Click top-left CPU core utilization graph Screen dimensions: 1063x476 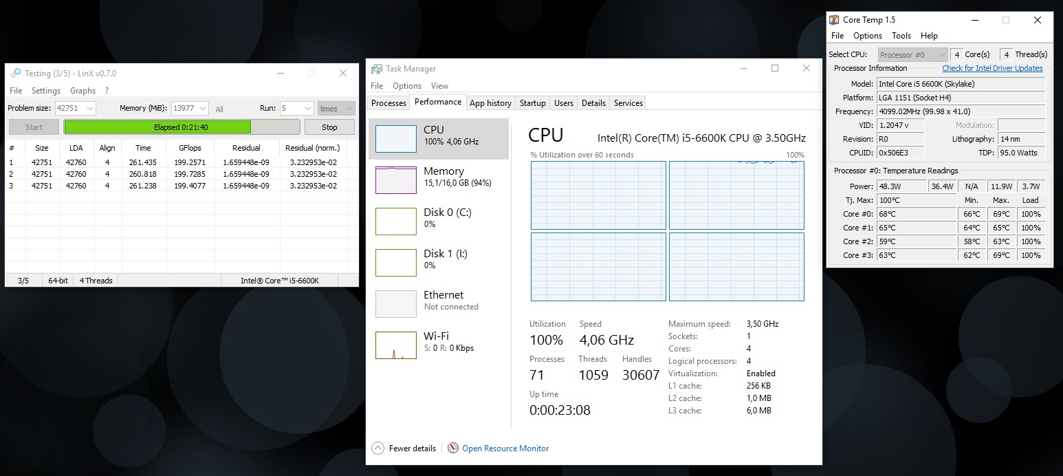pyautogui.click(x=598, y=195)
